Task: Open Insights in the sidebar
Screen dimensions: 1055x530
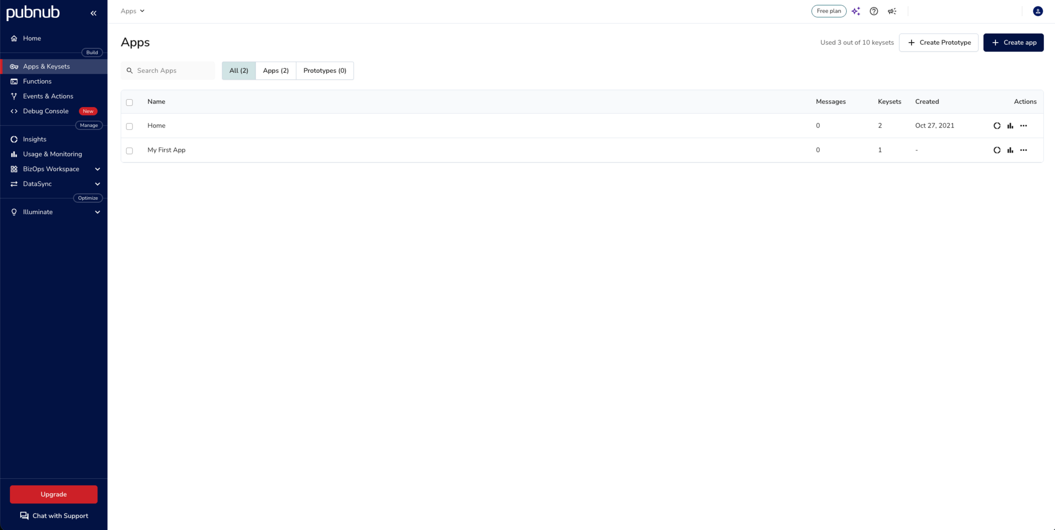Action: 54,139
